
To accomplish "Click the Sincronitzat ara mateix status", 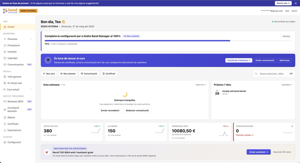I will click(x=283, y=22).
